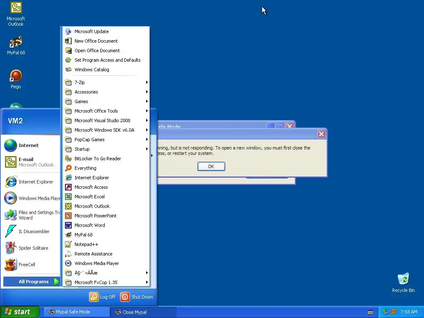424x318 pixels.
Task: Expand Microsoft Office Tools submenu arrow
Action: (x=147, y=111)
